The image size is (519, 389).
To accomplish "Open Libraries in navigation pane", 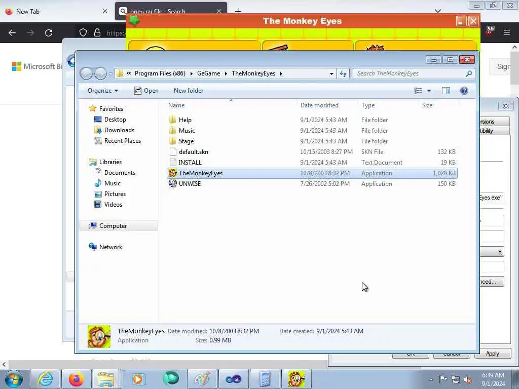I will [x=110, y=162].
